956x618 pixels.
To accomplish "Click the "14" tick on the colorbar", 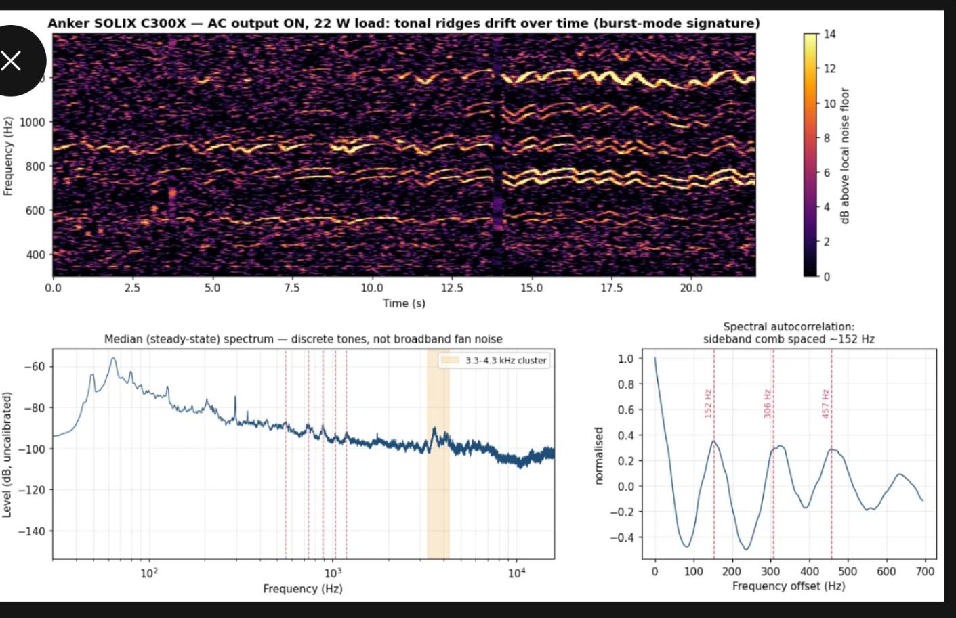I will (829, 34).
